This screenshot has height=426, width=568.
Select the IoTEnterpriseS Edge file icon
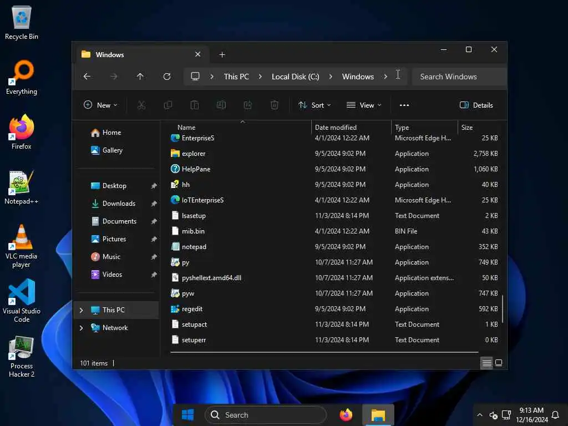[x=175, y=200]
